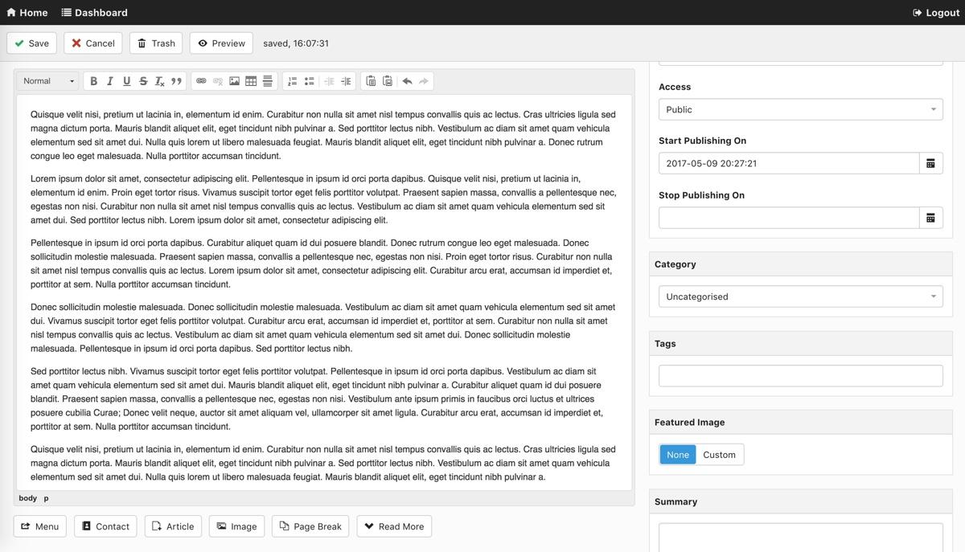This screenshot has width=965, height=552.
Task: Insert a Page Break
Action: [310, 526]
